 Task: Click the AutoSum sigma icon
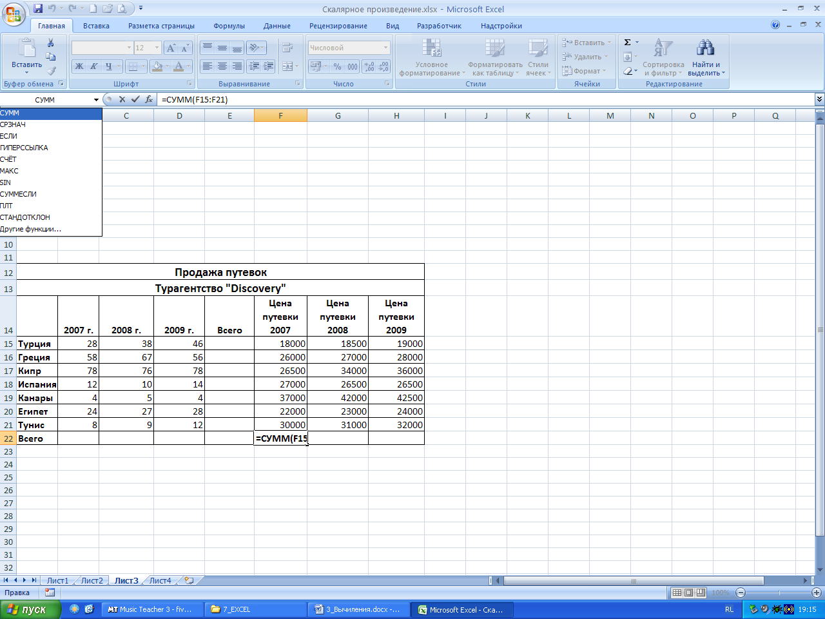(x=627, y=43)
